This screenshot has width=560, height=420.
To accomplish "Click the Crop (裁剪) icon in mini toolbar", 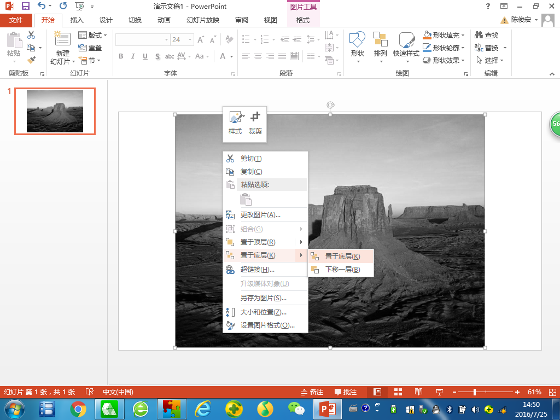I will point(255,117).
